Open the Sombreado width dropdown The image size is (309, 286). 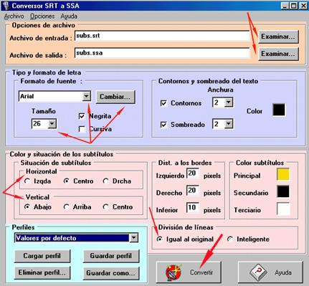click(x=229, y=124)
